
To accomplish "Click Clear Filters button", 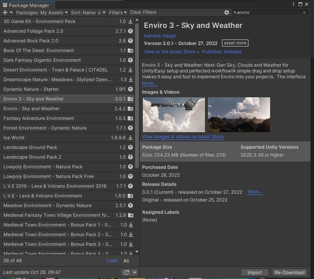I will pyautogui.click(x=143, y=12).
